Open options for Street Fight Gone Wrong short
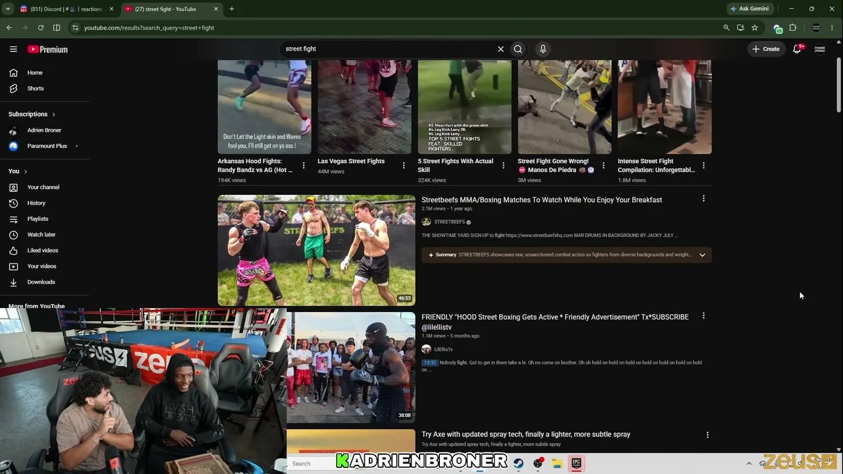Viewport: 843px width, 474px height. 603,165
